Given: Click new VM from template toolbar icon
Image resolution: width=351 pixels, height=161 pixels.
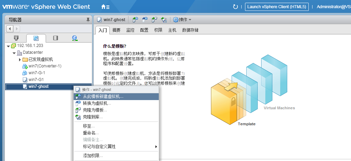Looking at the screenshot, I should pos(135,20).
